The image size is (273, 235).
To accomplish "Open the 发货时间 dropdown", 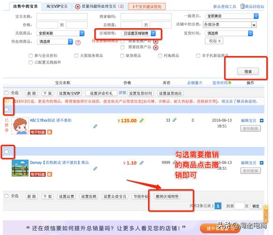I will (x=229, y=33).
